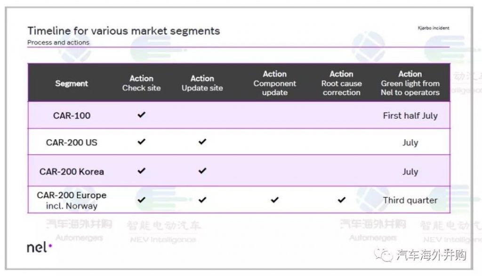Click the CAR-200 Korea Check site checkmark
The width and height of the screenshot is (482, 276).
141,171
